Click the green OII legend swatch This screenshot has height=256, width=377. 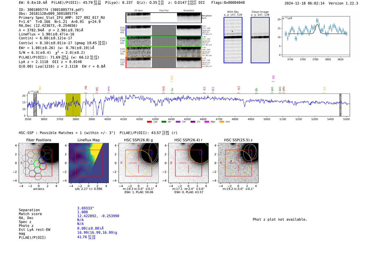(x=164, y=122)
